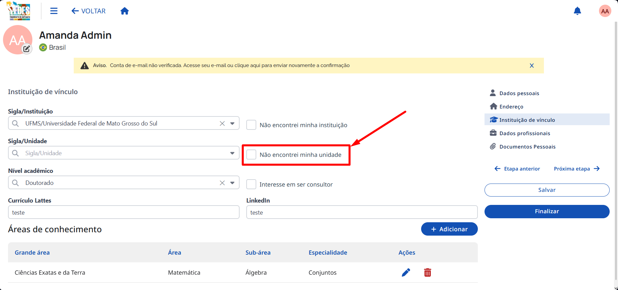Click the Grande área column header
The image size is (618, 290).
pos(32,253)
